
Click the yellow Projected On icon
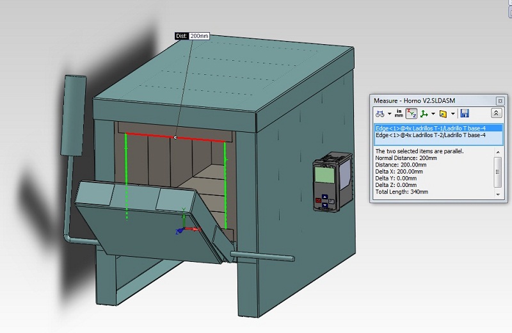pyautogui.click(x=443, y=113)
